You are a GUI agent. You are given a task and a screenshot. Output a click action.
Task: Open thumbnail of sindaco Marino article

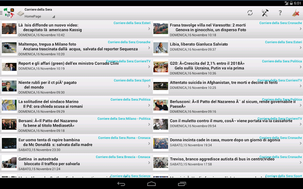point(9,105)
